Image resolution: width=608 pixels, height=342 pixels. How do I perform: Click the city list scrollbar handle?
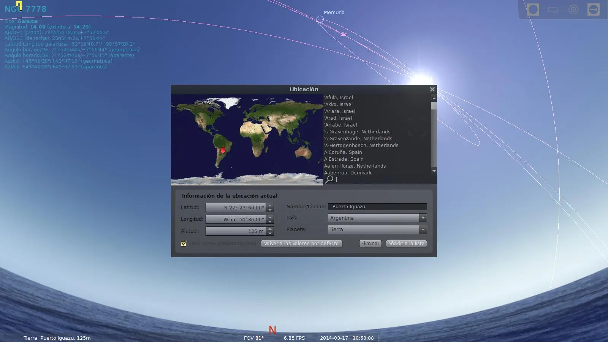point(434,106)
